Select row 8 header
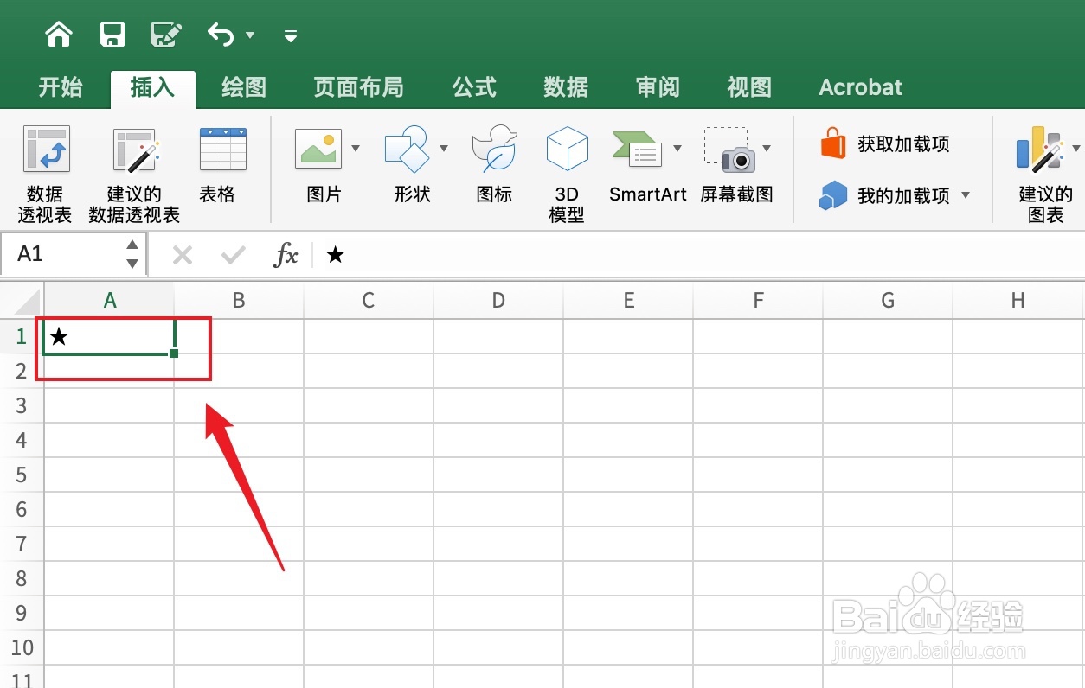Image resolution: width=1085 pixels, height=688 pixels. pos(22,578)
